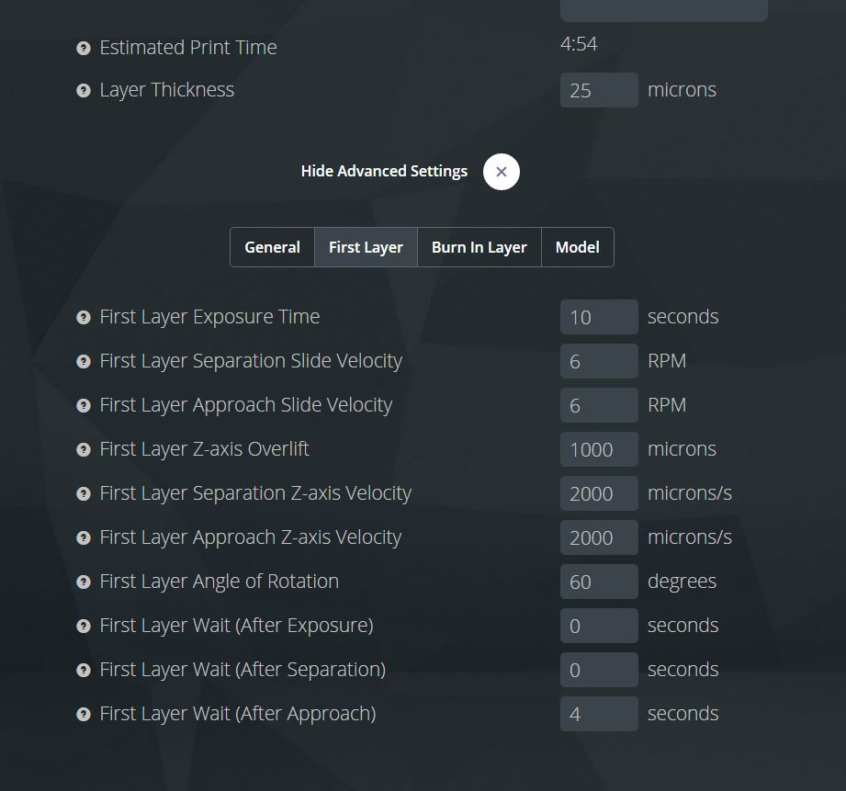Viewport: 846px width, 791px height.
Task: Edit First Layer Wait (After Approach) seconds field
Action: pos(599,715)
